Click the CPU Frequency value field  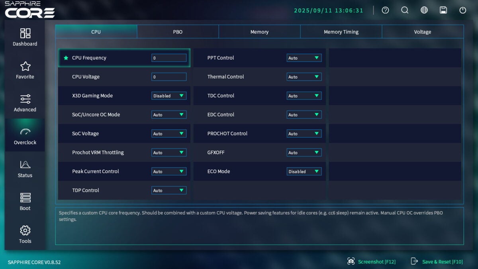[169, 58]
